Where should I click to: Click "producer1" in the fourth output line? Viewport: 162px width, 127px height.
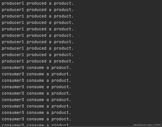tap(13, 23)
